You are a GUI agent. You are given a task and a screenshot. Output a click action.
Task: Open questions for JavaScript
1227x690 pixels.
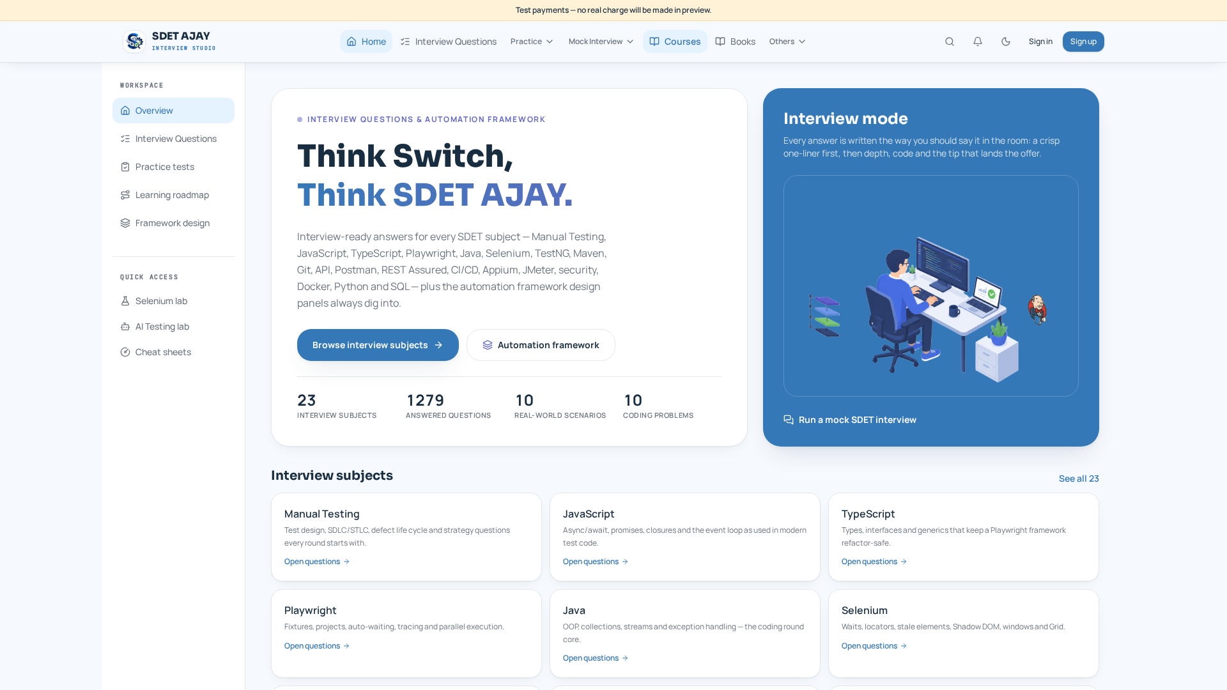click(596, 562)
